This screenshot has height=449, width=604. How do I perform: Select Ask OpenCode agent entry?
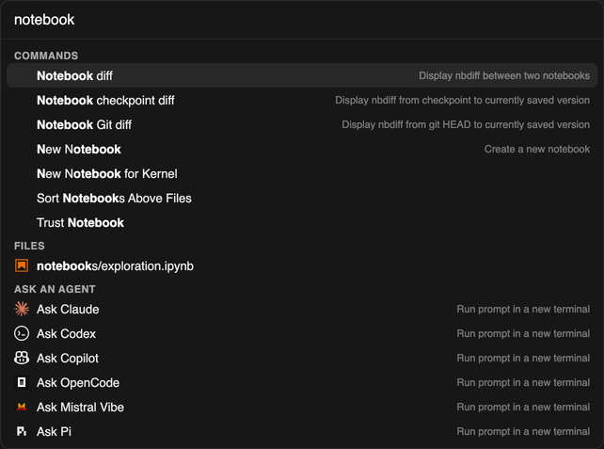[x=302, y=382]
